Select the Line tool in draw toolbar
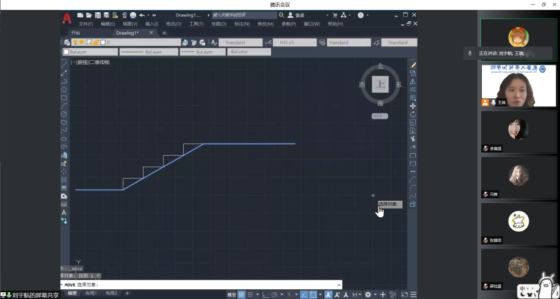The width and height of the screenshot is (560, 299). pyautogui.click(x=64, y=64)
